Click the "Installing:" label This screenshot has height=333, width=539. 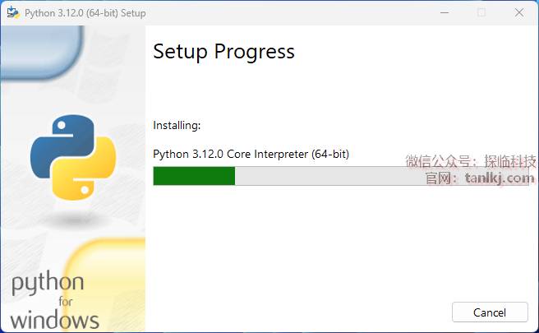pyautogui.click(x=177, y=126)
